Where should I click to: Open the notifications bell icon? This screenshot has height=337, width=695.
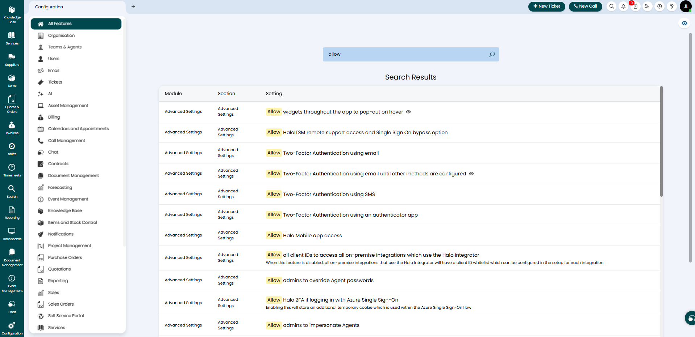[x=623, y=7]
